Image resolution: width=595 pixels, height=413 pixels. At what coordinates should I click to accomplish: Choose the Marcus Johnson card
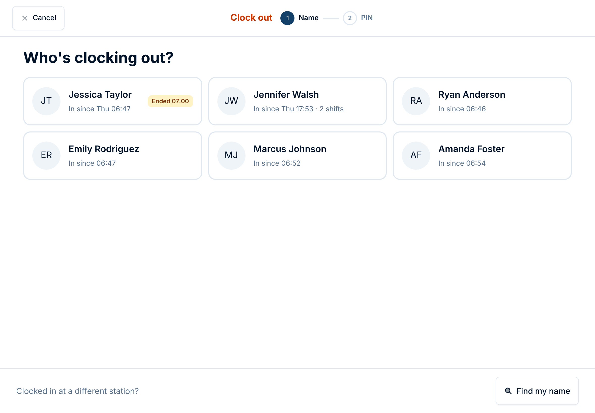[297, 156]
